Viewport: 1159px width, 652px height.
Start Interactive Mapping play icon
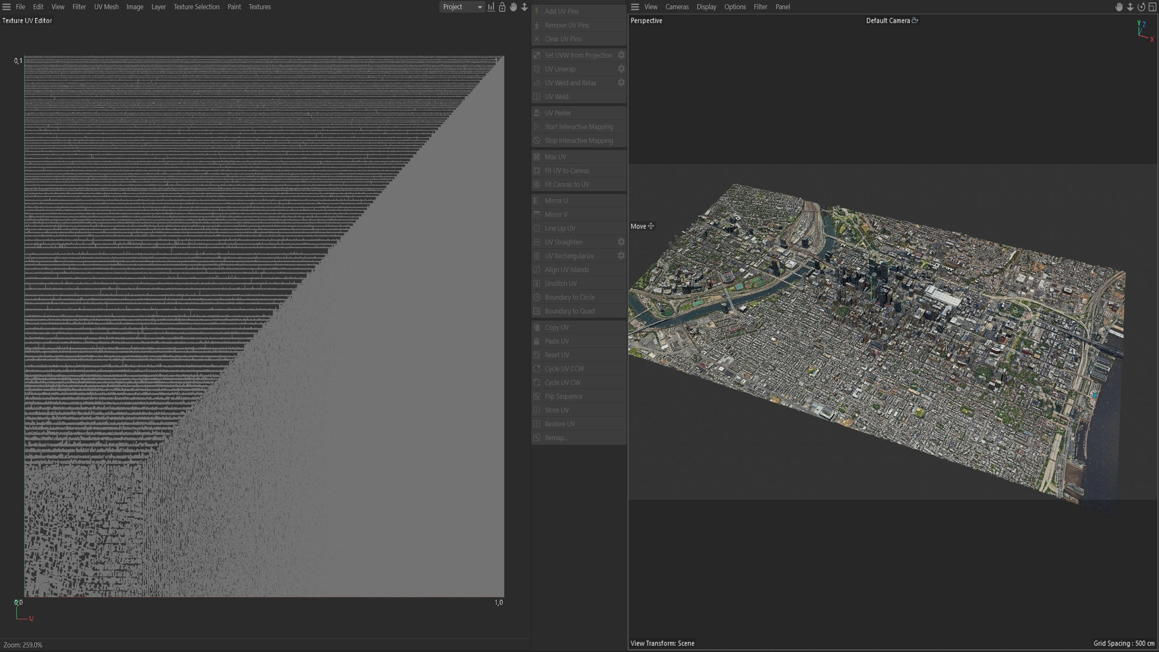[x=537, y=127]
